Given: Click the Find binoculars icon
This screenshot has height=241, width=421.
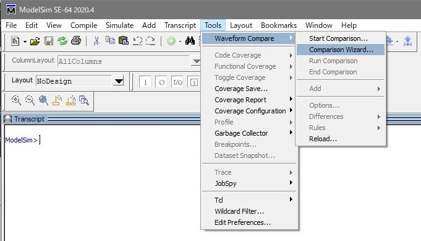Looking at the screenshot, I should tap(190, 41).
